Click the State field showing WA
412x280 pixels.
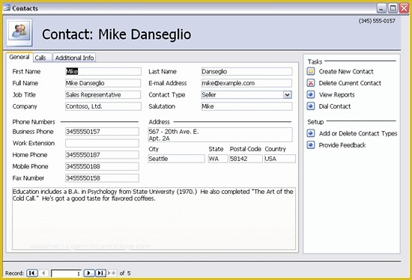(x=218, y=159)
